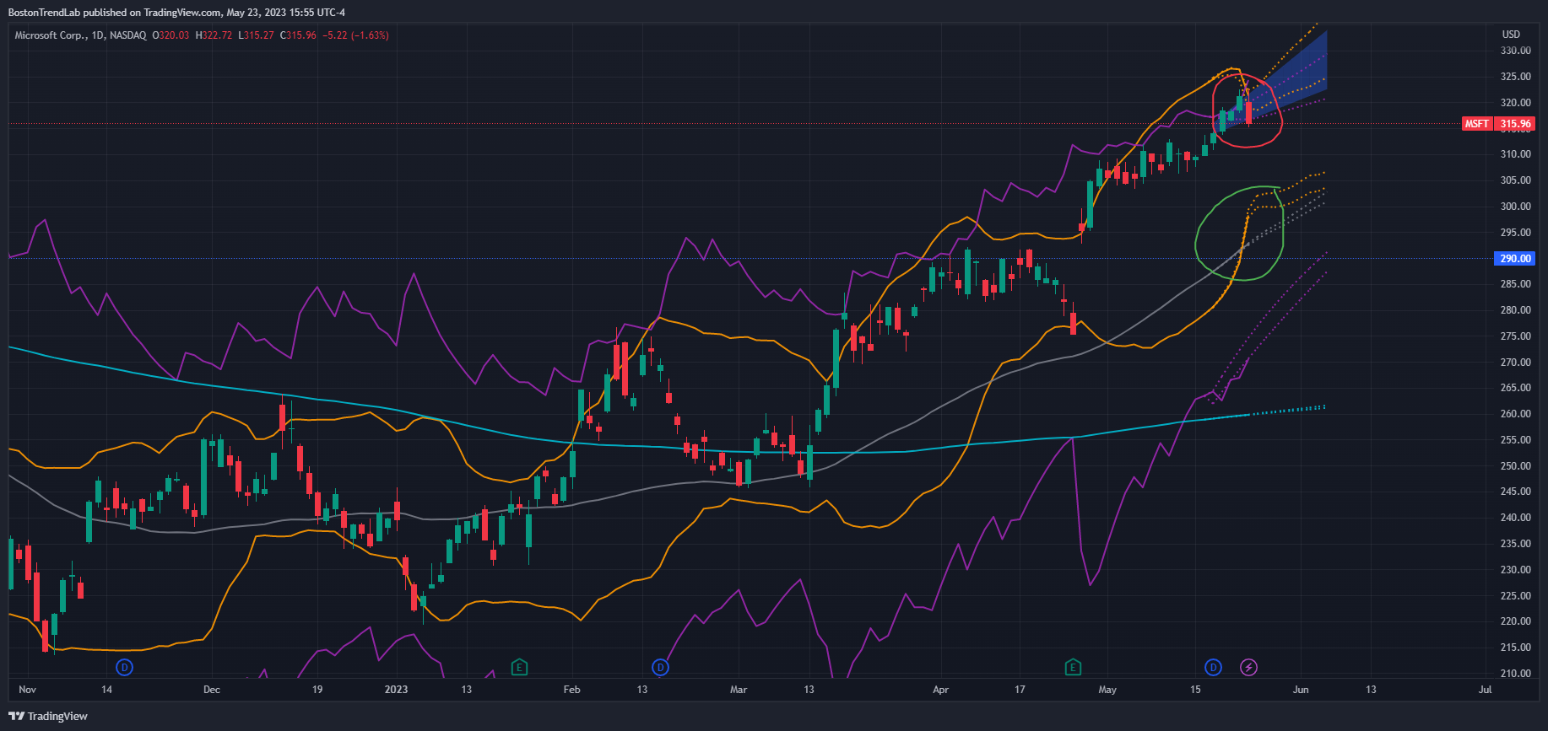This screenshot has width=1548, height=731.
Task: Click the earnings E marker in late April
Action: [1073, 668]
